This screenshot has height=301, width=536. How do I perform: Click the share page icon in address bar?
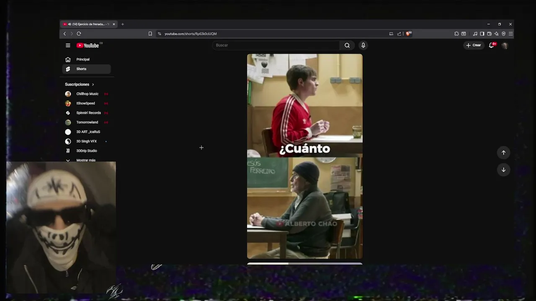[399, 33]
